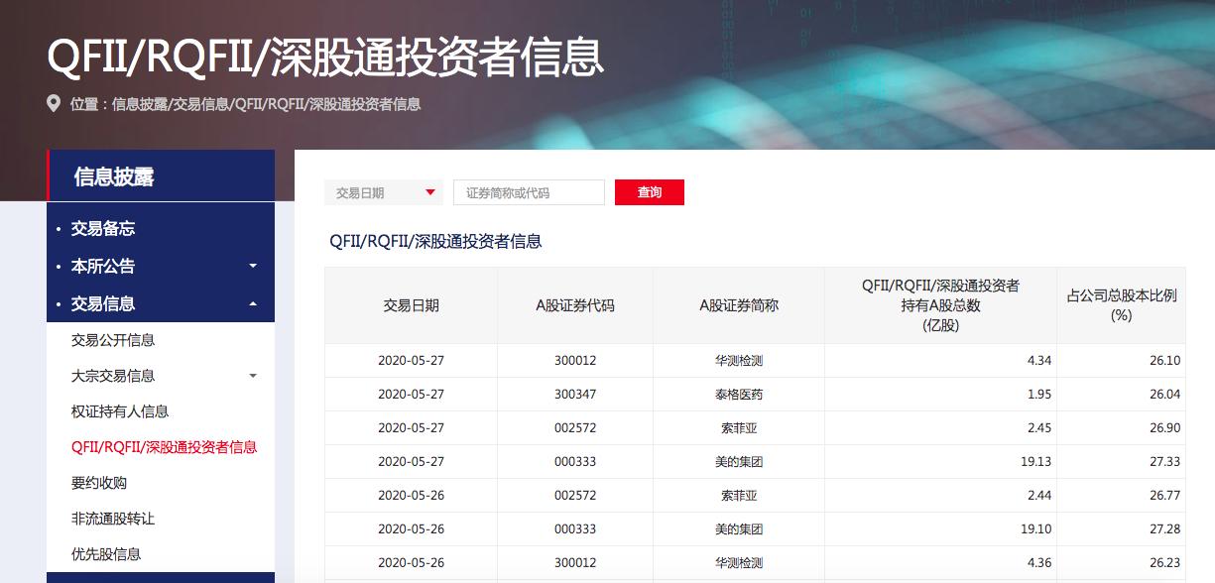Click the 19.10 shares value
Screen dimensions: 1215x583
1035,529
